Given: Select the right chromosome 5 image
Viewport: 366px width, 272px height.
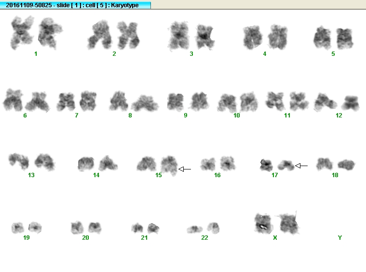Looking at the screenshot, I should pyautogui.click(x=345, y=38).
